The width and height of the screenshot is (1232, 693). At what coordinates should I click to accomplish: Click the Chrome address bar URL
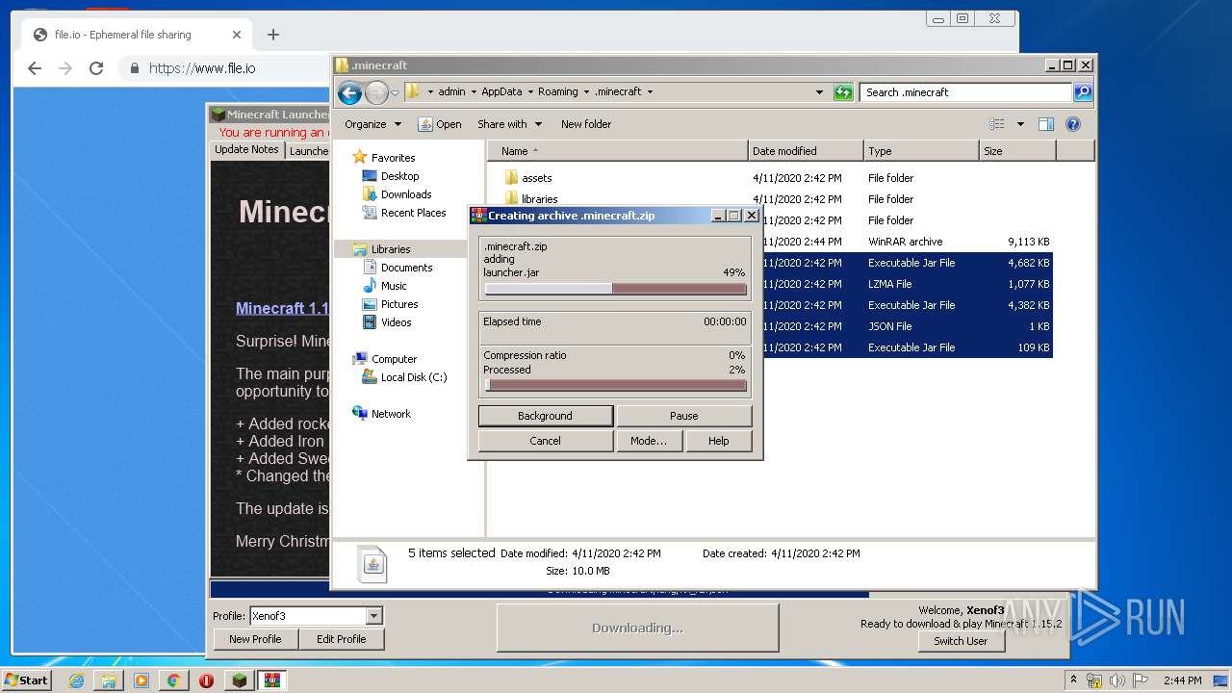(202, 68)
